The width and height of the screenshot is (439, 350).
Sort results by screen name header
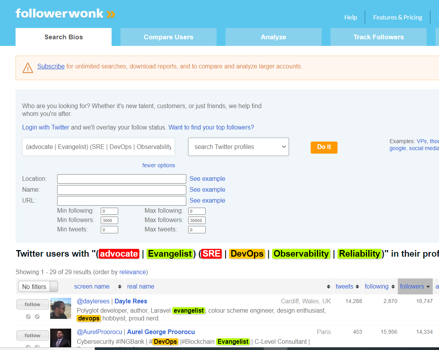pyautogui.click(x=92, y=287)
